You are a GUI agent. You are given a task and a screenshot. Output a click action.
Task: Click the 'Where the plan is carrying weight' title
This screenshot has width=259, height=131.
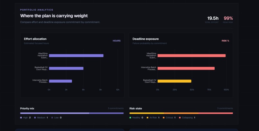click(54, 16)
